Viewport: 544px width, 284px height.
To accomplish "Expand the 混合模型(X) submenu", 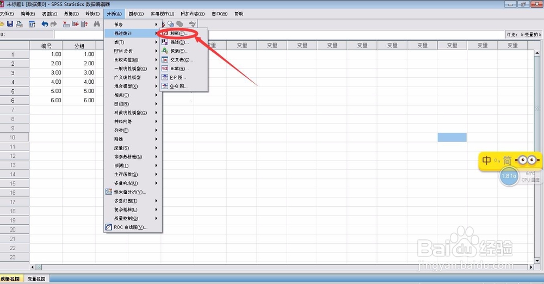I will coord(133,86).
